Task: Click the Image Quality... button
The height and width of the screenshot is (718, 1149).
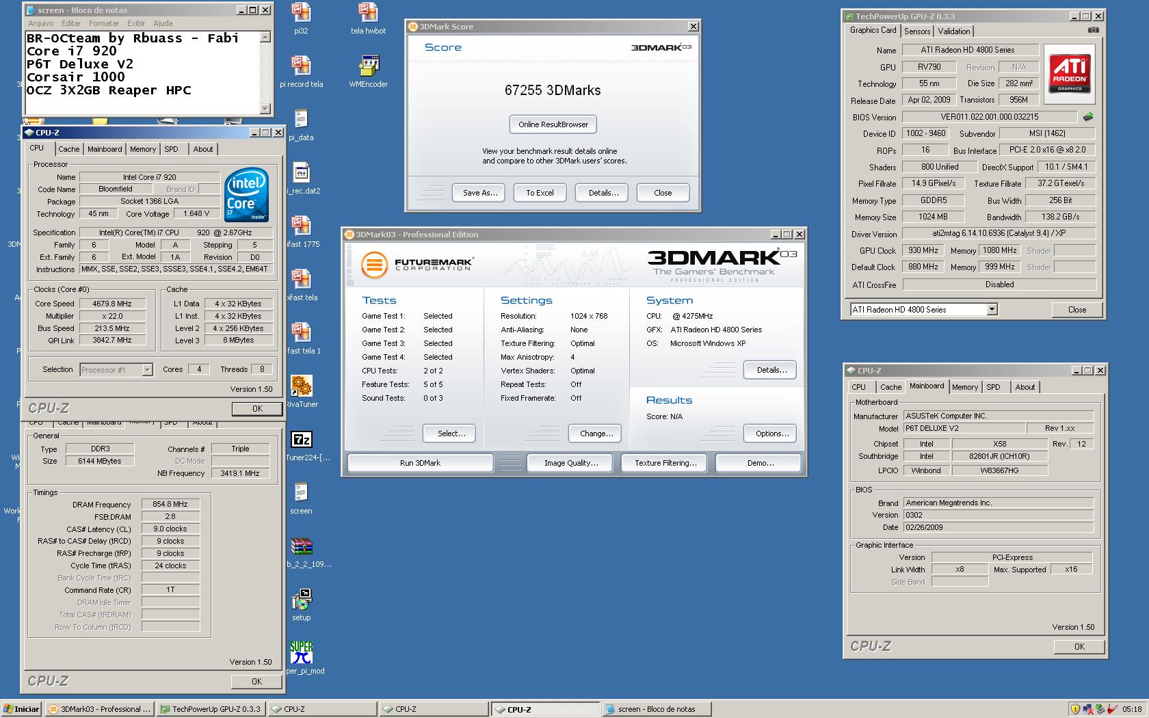Action: click(x=571, y=463)
